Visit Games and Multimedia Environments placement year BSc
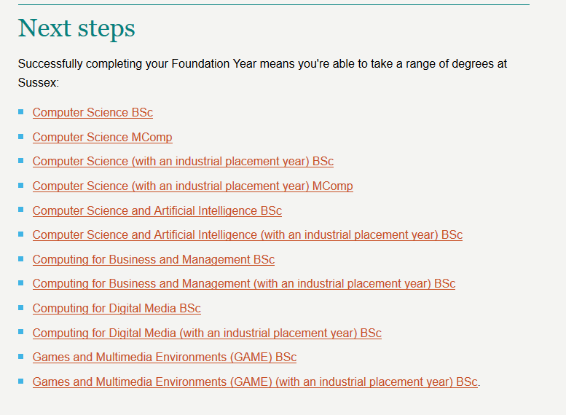This screenshot has height=415, width=566. tap(255, 382)
